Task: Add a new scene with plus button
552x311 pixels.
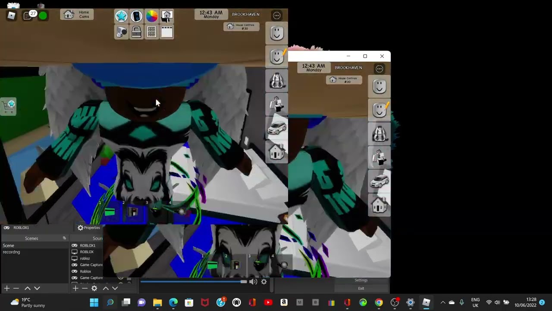Action: pos(6,288)
